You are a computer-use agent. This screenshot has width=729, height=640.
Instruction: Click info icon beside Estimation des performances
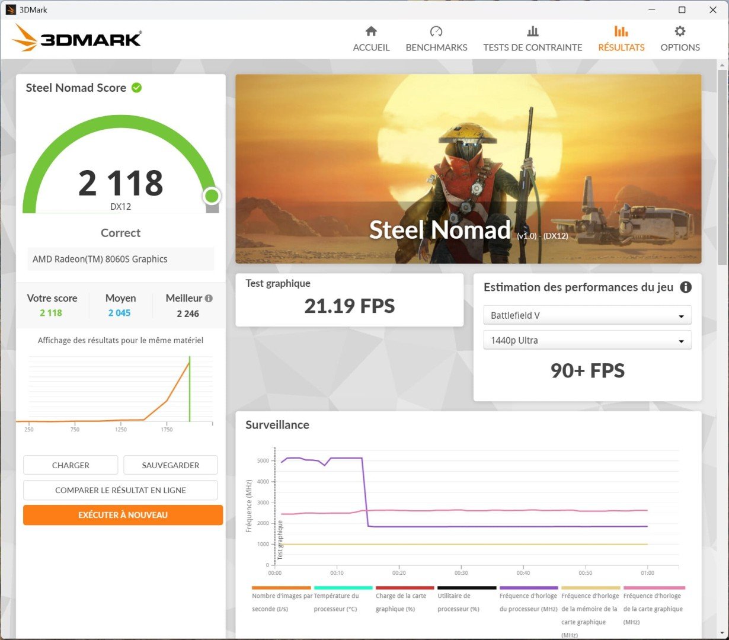coord(686,287)
